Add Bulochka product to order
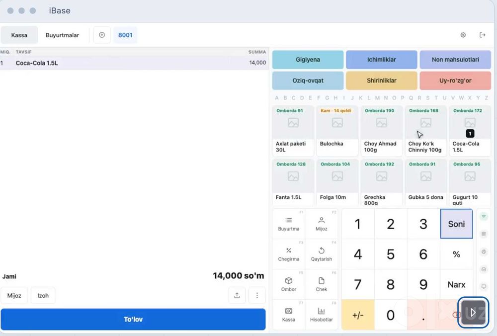This screenshot has width=497, height=336. [337, 131]
